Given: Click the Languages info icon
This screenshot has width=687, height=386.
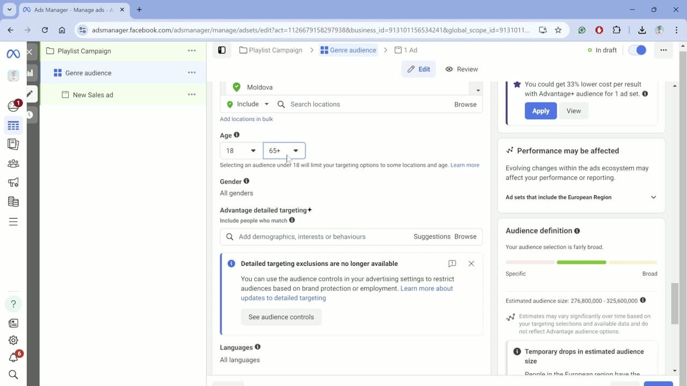Looking at the screenshot, I should [x=258, y=347].
